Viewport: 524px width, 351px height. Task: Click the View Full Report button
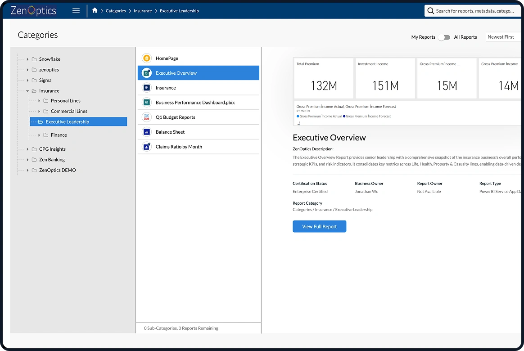click(319, 226)
